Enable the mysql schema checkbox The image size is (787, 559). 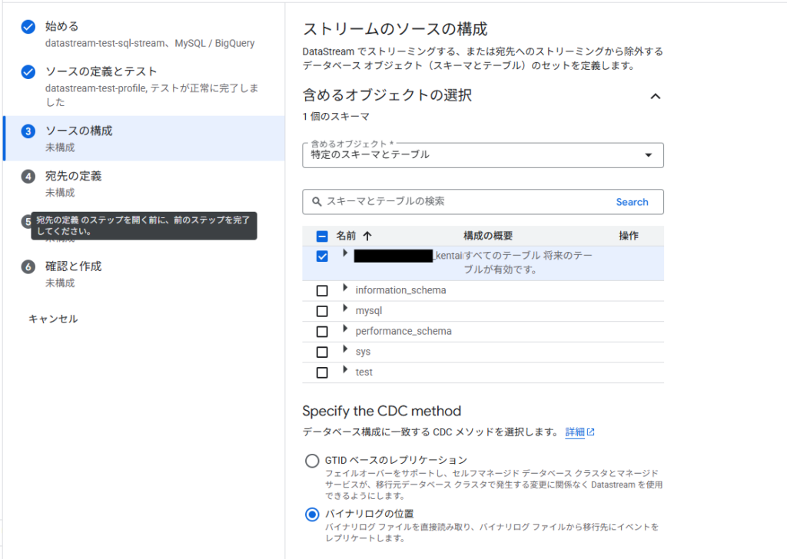click(322, 311)
